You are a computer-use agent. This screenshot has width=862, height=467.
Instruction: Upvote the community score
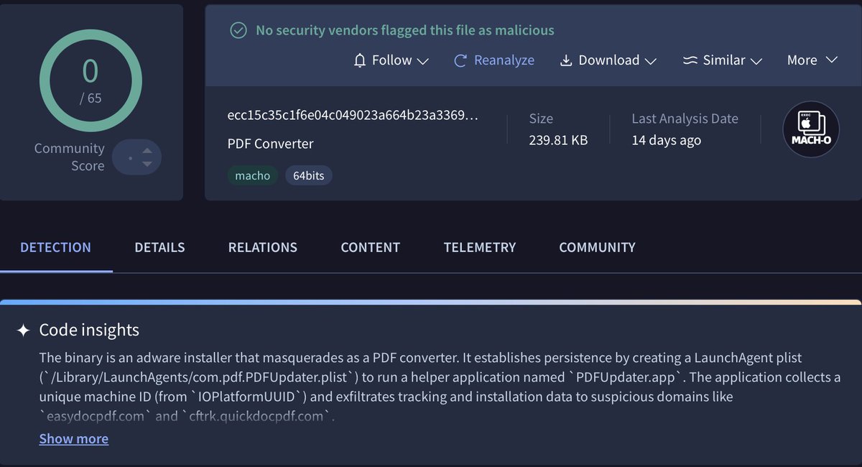click(x=147, y=150)
